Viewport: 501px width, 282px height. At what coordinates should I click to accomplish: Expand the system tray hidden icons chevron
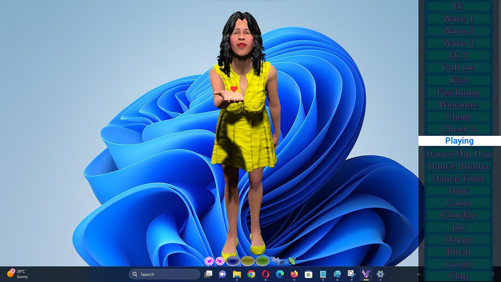coord(419,274)
